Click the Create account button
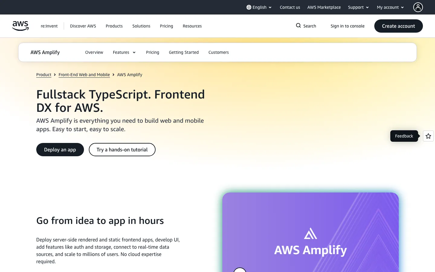This screenshot has height=272, width=435. tap(398, 26)
